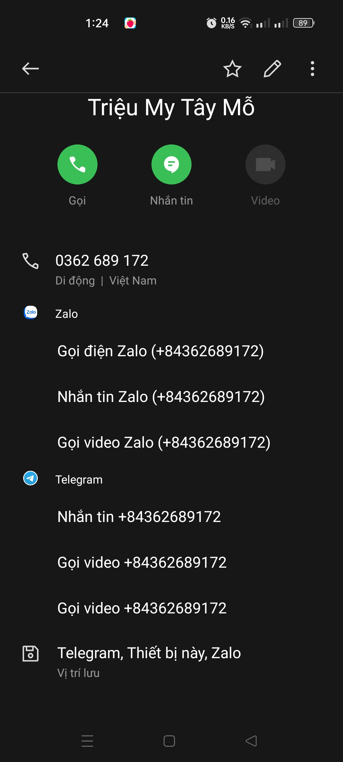Open the edit contact pencil icon
The height and width of the screenshot is (762, 343).
[272, 69]
